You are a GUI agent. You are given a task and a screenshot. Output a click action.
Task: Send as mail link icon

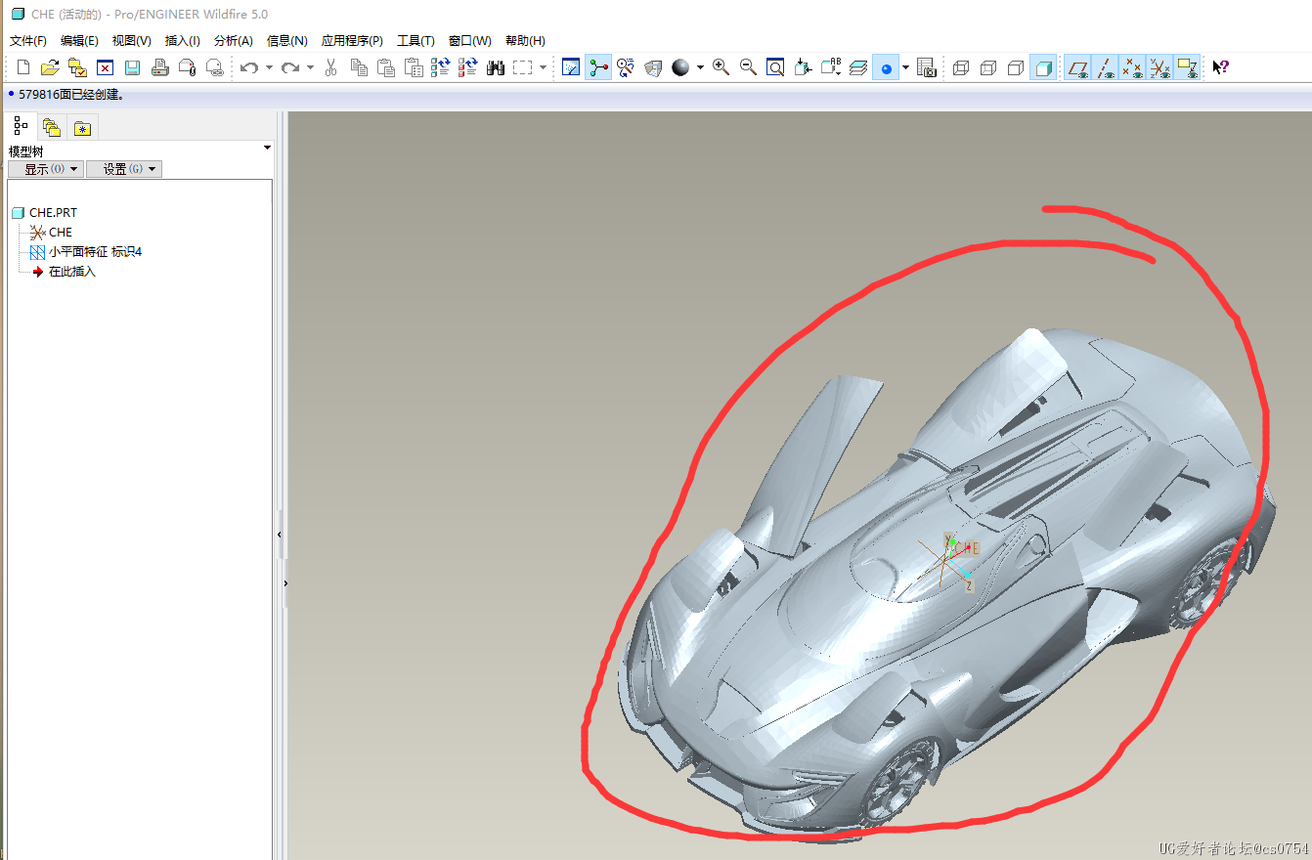click(x=214, y=67)
